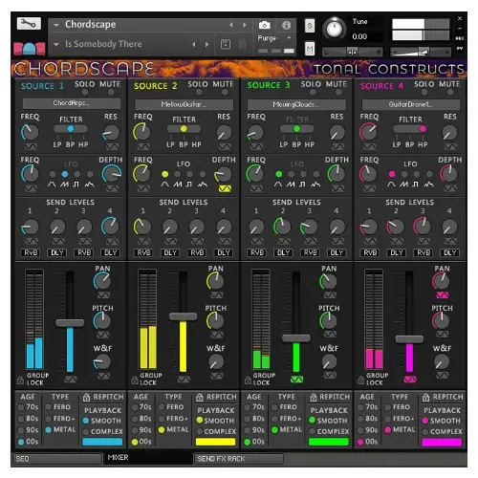Expand the Is Somebody There preset dropdown arrow
Viewport: 478px width, 478px height.
(x=56, y=44)
